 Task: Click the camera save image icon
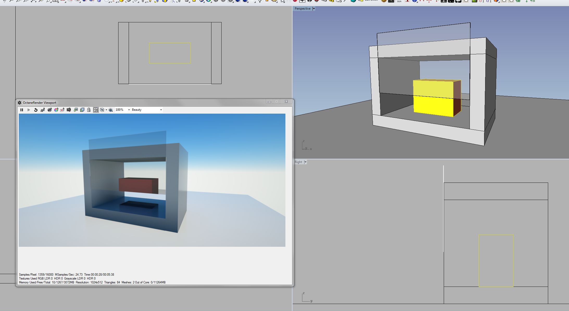[69, 110]
